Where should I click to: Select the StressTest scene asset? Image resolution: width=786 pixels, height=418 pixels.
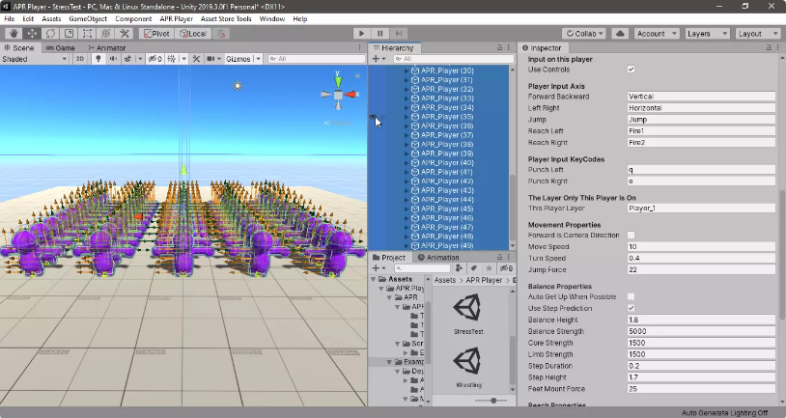[x=468, y=313]
